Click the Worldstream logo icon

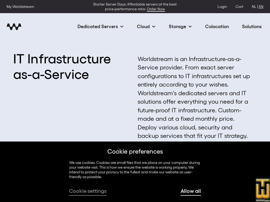(14, 27)
